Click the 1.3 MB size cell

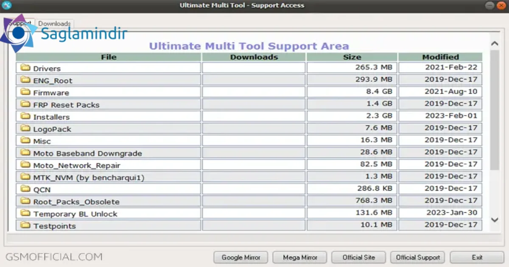click(352, 176)
